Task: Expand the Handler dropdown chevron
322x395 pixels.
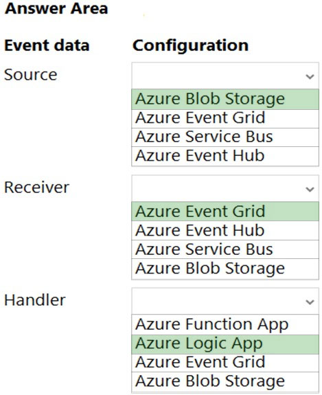Action: pyautogui.click(x=310, y=302)
